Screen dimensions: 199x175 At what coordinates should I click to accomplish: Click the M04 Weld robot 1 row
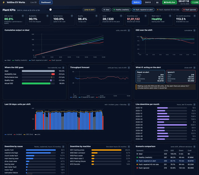tap(100, 159)
